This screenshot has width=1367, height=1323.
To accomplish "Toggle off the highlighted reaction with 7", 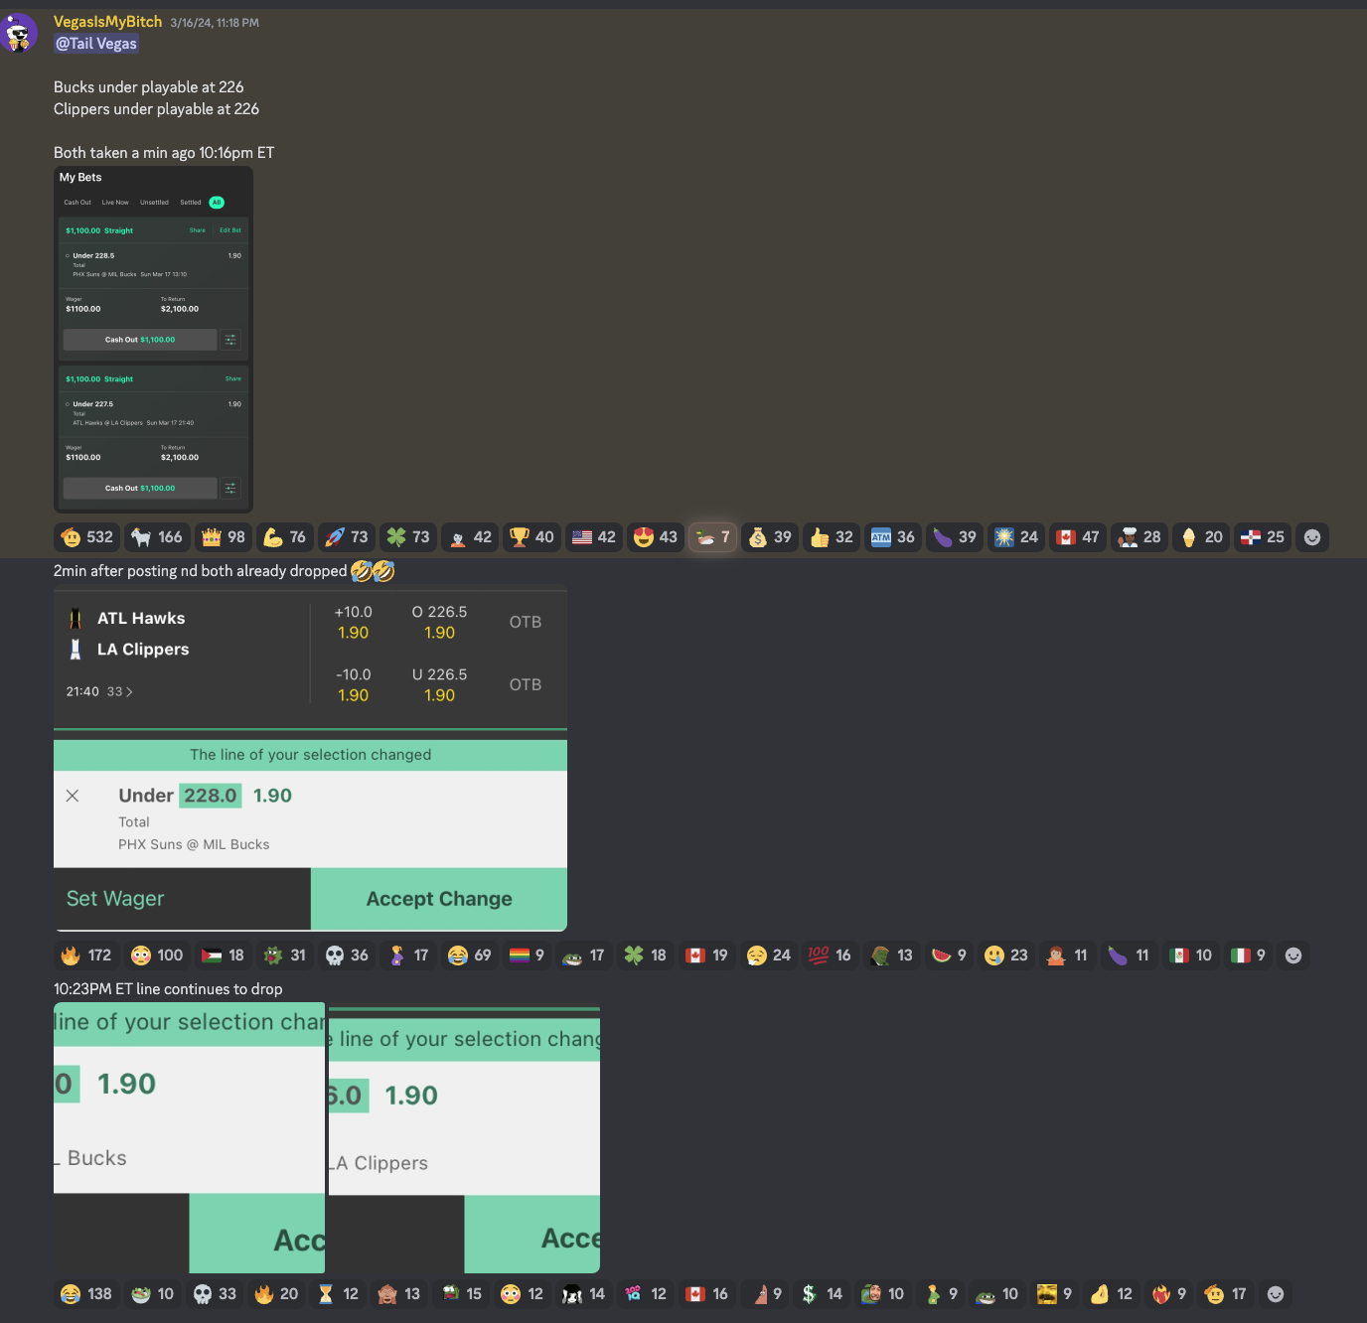I will (x=712, y=537).
